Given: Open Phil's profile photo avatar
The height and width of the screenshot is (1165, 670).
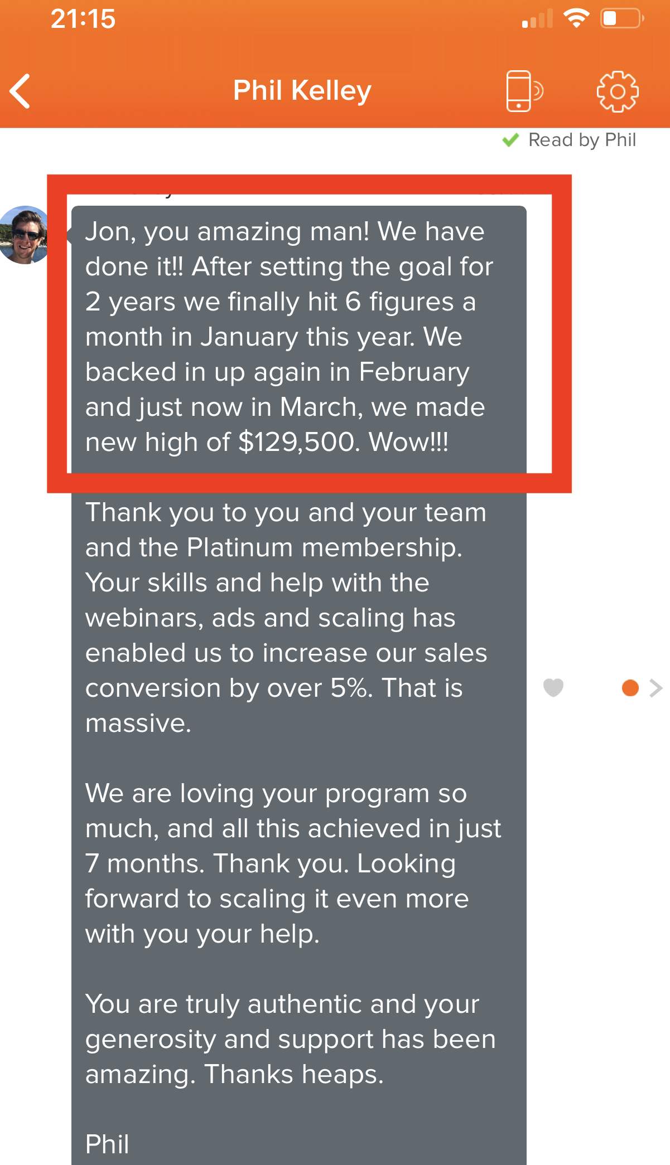Looking at the screenshot, I should click(x=25, y=235).
